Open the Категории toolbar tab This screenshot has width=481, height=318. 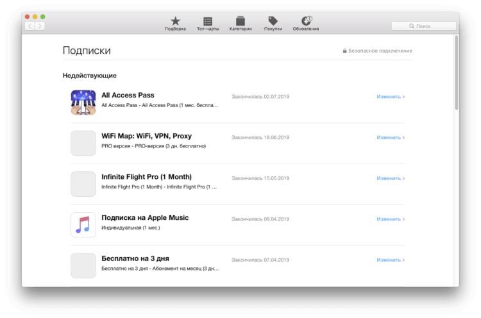pyautogui.click(x=240, y=24)
